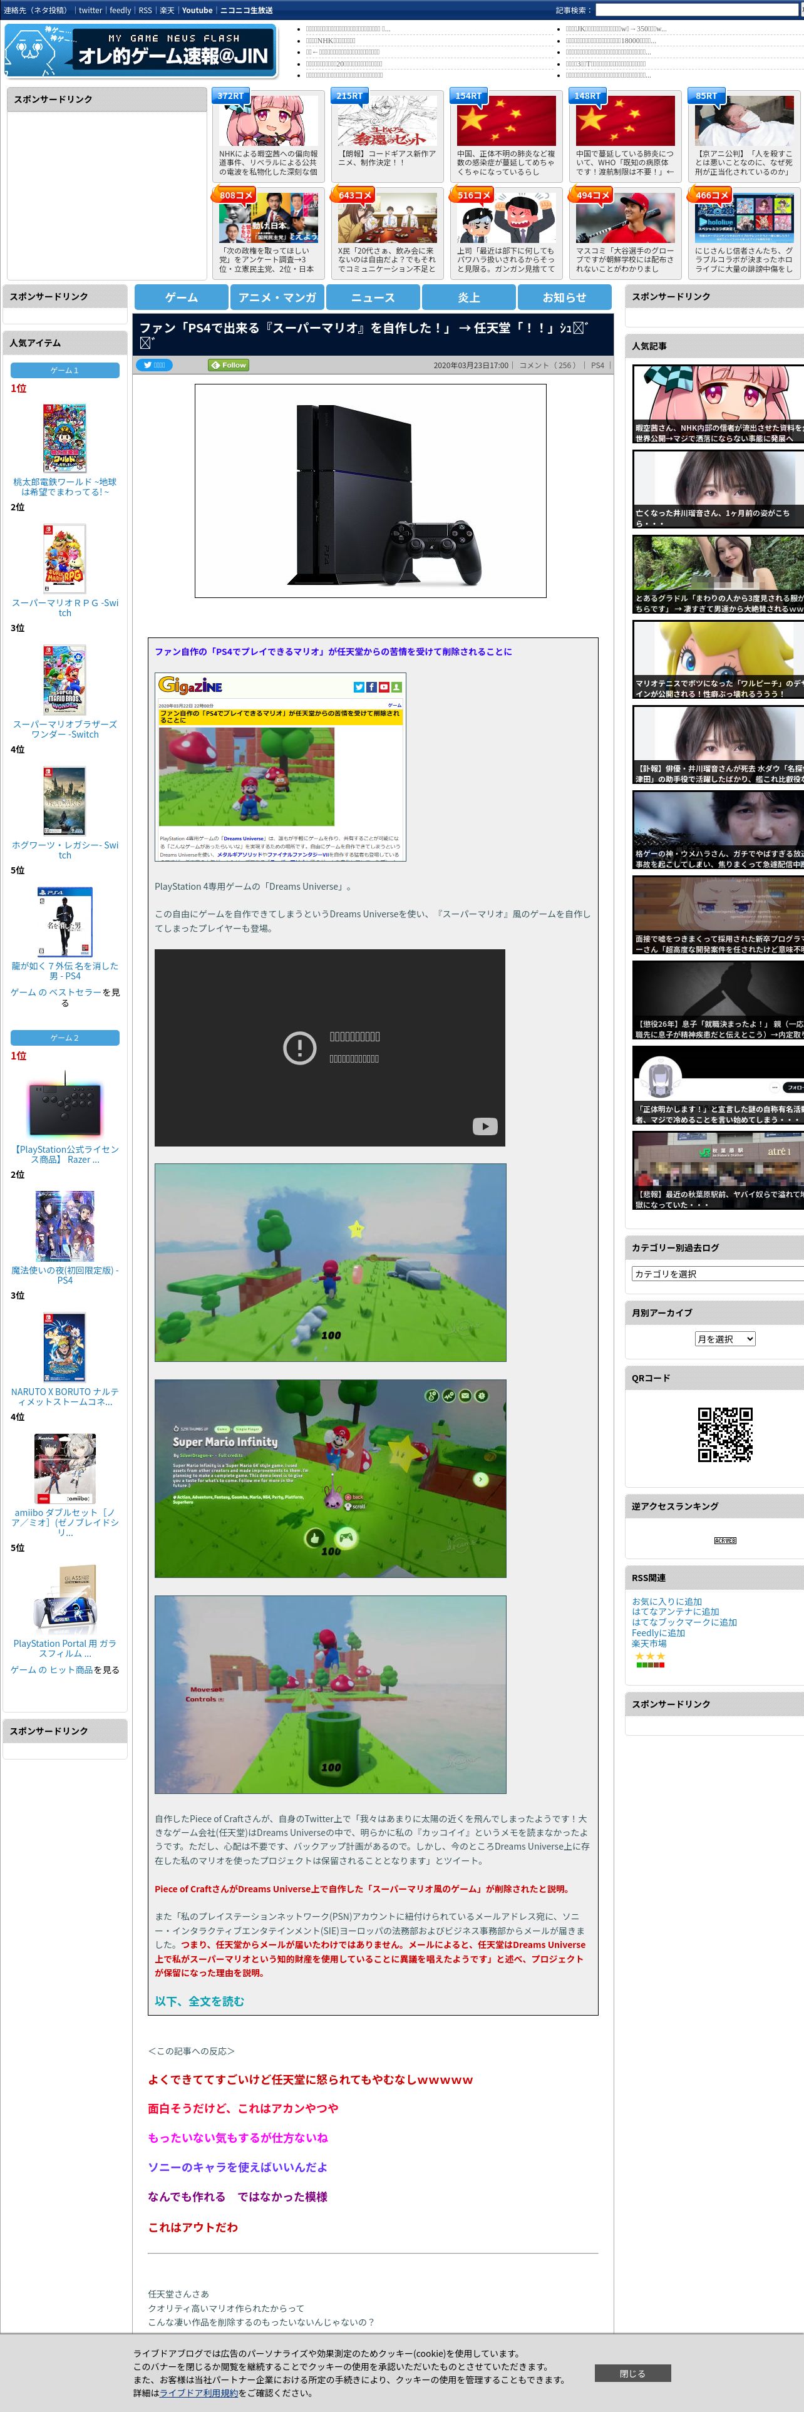804x2412 pixels.
Task: Open NARUTO X BORUTO cover image
Action: pos(64,1348)
